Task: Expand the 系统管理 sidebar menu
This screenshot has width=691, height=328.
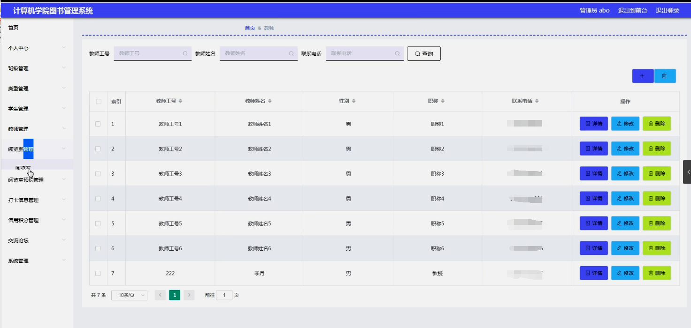Action: click(37, 261)
